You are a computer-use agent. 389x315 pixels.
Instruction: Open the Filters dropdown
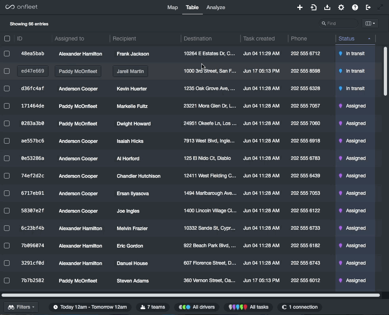[x=21, y=307]
